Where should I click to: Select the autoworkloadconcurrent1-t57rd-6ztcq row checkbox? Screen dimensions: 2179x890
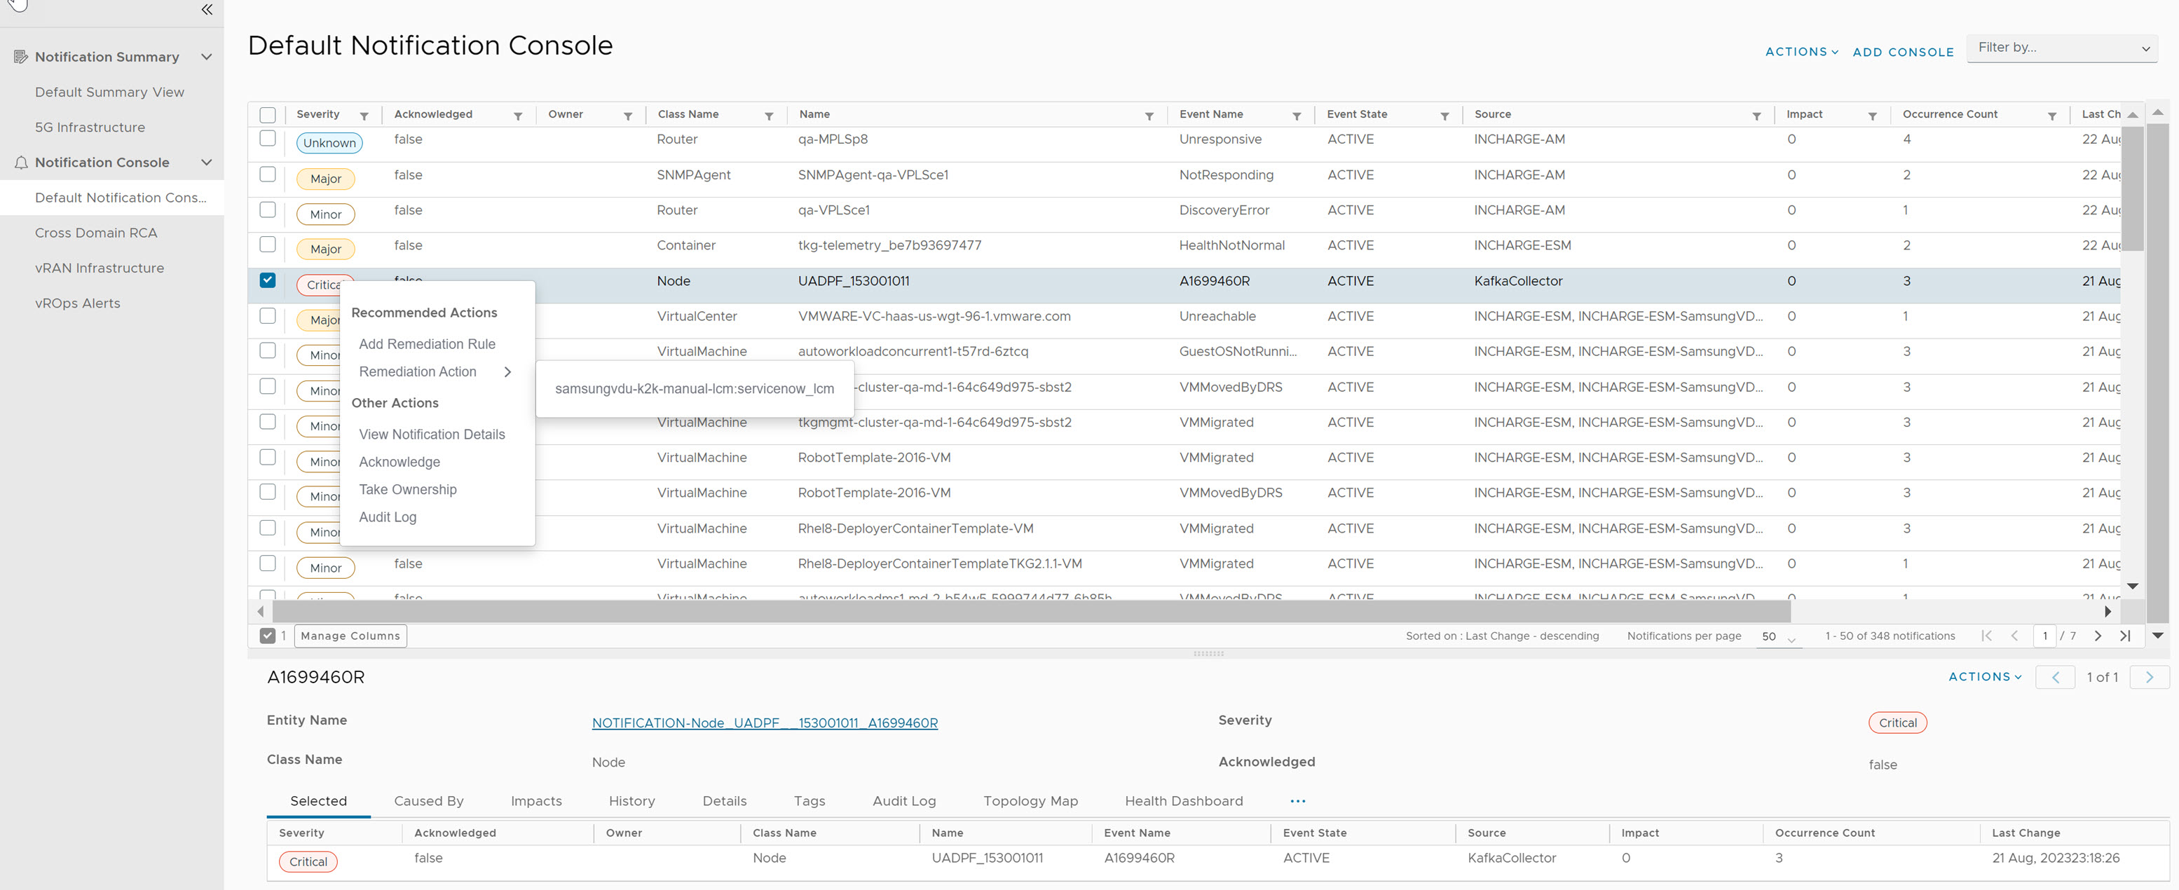[268, 350]
